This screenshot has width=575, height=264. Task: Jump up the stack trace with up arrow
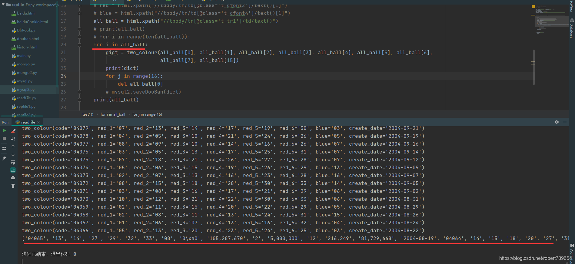13,147
